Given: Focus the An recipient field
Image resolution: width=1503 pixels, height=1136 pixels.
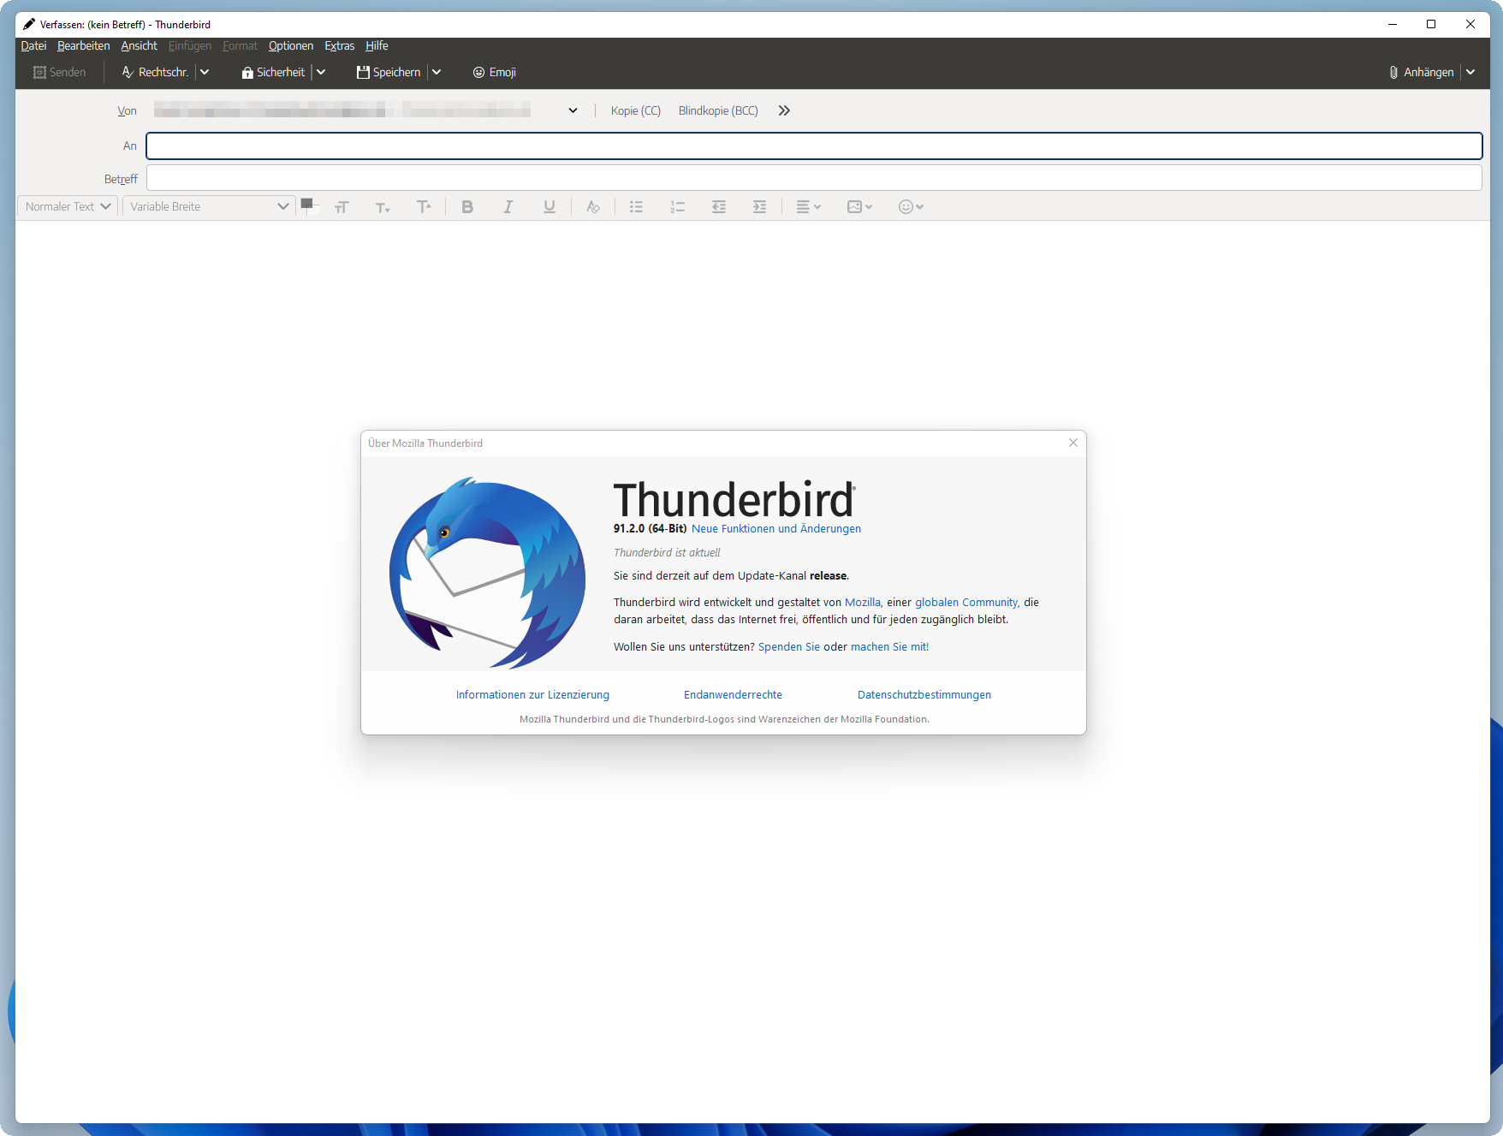Looking at the screenshot, I should click(814, 146).
